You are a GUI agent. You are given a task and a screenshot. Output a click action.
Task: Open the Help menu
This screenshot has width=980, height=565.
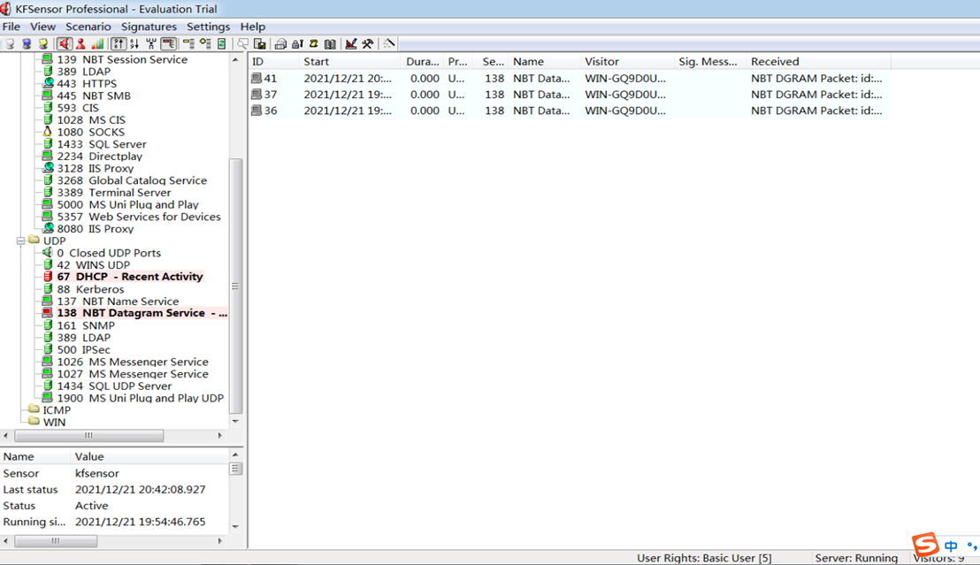pyautogui.click(x=252, y=27)
